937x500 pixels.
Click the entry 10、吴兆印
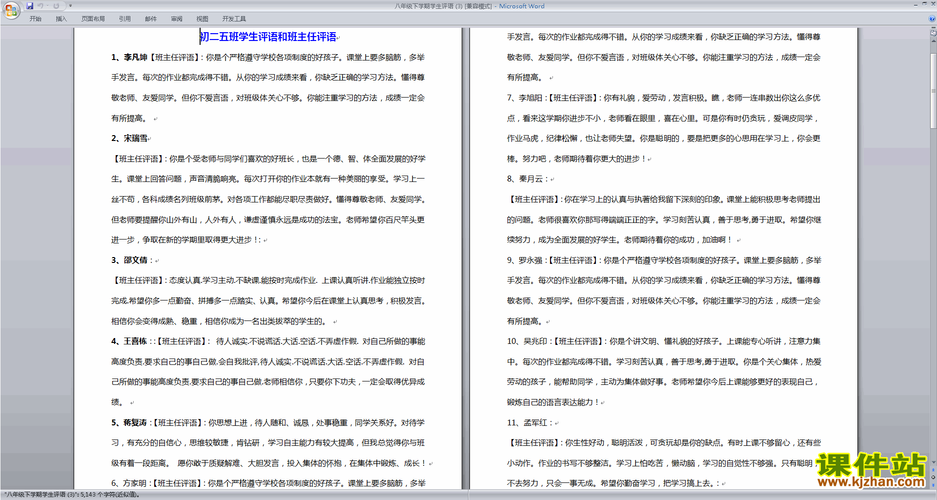coord(527,341)
